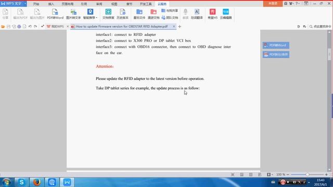Add a new document tab with plus
Screen dimensions: 333x187
click(180, 26)
